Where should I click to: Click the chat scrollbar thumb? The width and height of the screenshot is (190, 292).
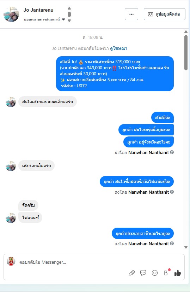pyautogui.click(x=186, y=53)
